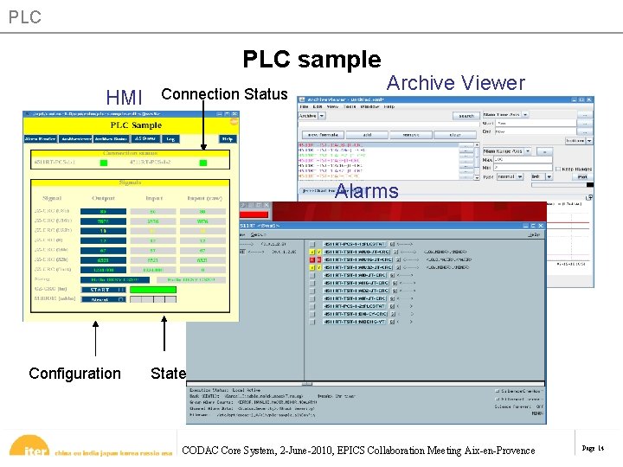Click the 45I1RT-PCS-1-1:PLCSTAT alarm channel button
623x467 pixels.
coord(355,244)
